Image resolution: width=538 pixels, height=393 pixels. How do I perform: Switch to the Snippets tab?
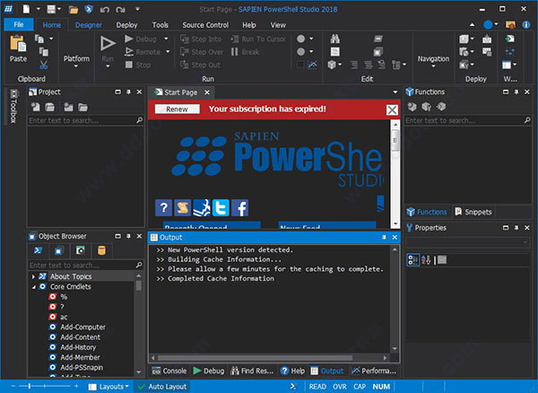pyautogui.click(x=473, y=212)
